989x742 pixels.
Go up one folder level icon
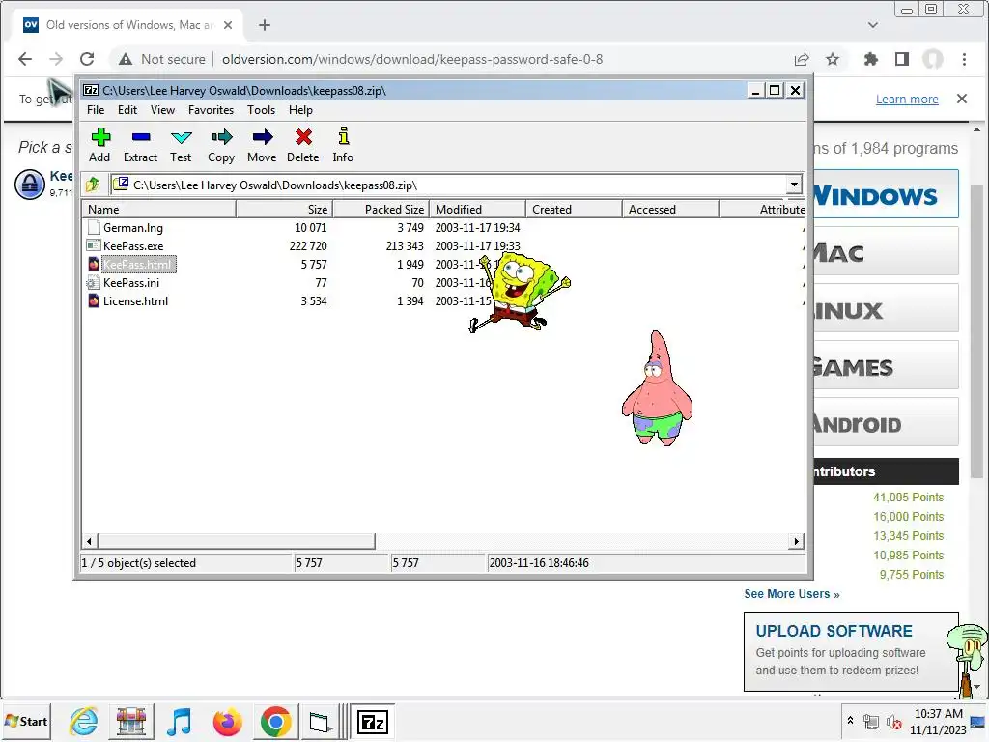click(93, 185)
